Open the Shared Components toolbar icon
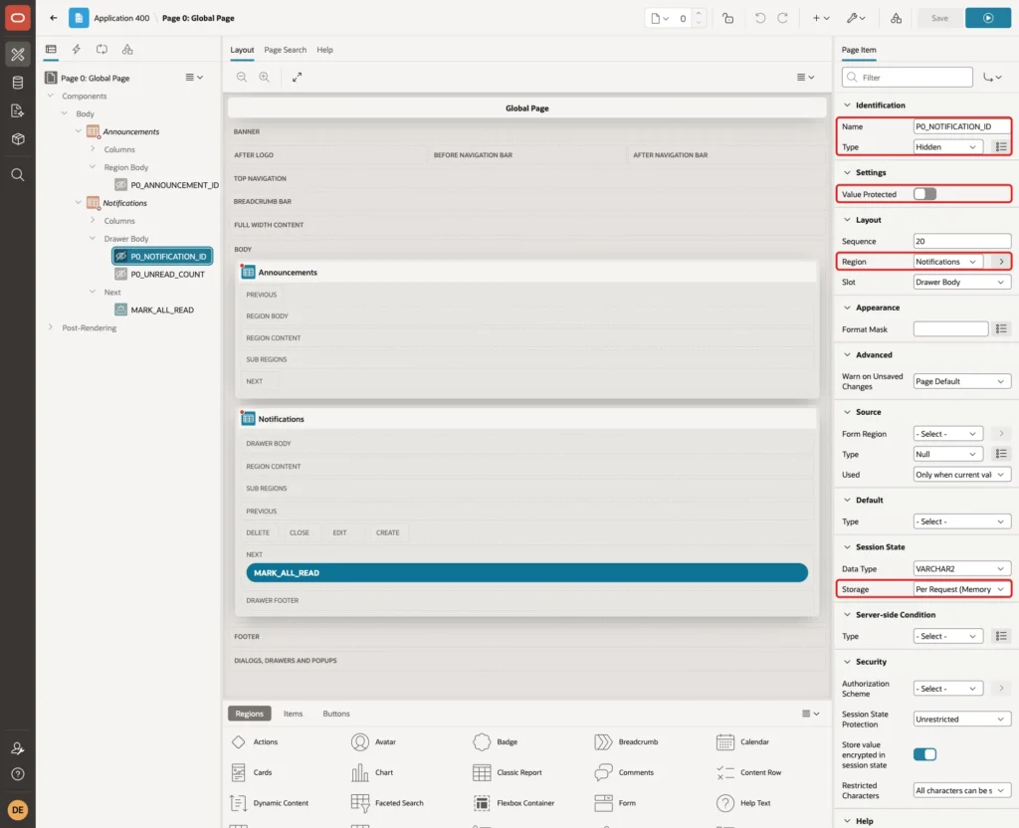The width and height of the screenshot is (1019, 828). (897, 18)
